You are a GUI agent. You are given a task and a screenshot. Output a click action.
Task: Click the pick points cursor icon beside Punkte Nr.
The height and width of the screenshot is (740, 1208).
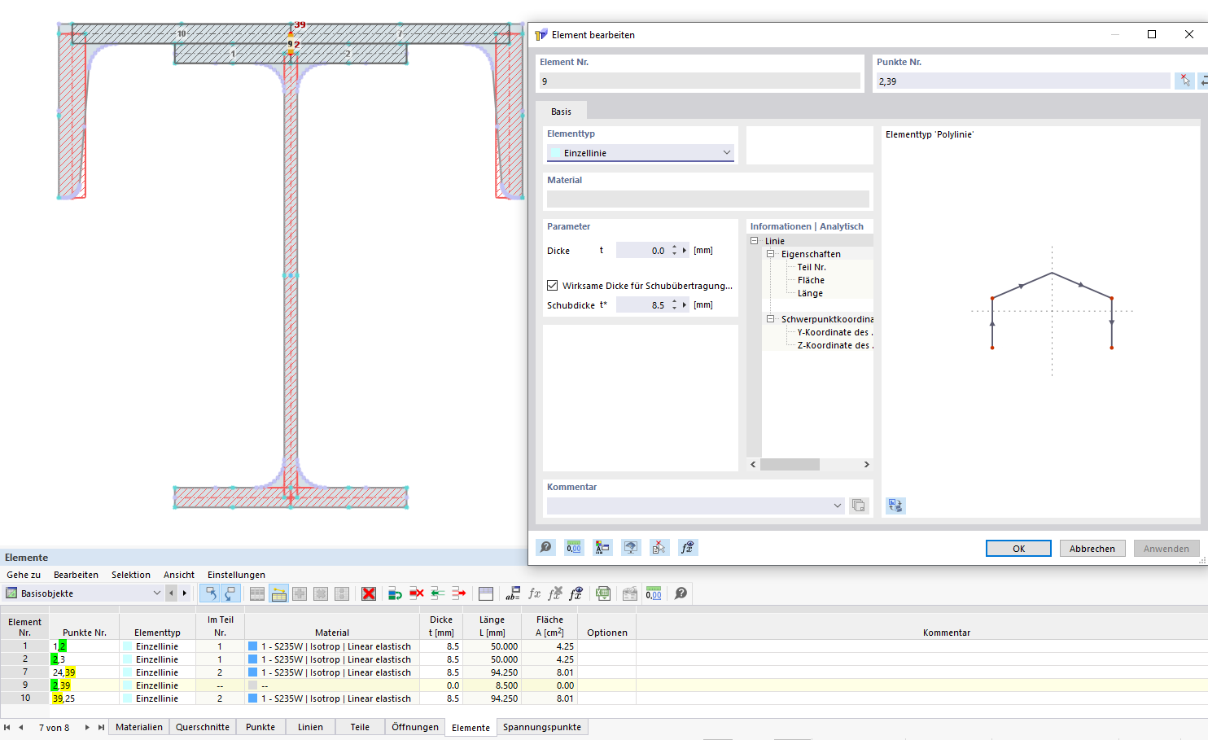pyautogui.click(x=1184, y=81)
